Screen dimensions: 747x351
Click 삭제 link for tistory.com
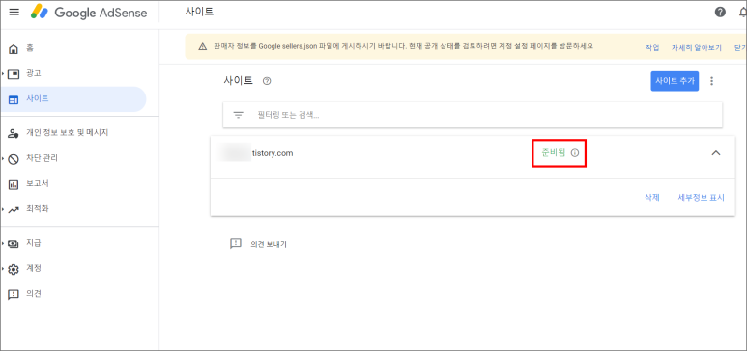(651, 198)
